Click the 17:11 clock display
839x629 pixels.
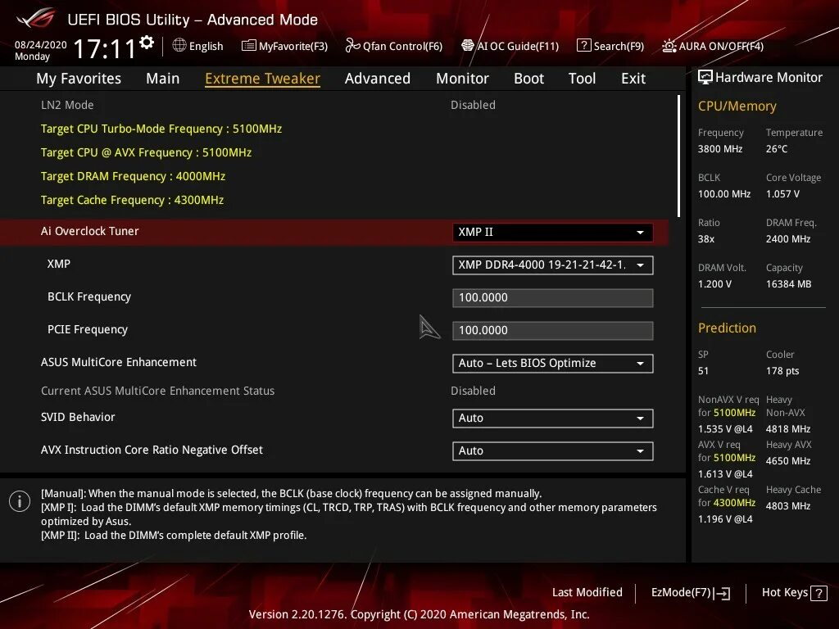pyautogui.click(x=104, y=49)
